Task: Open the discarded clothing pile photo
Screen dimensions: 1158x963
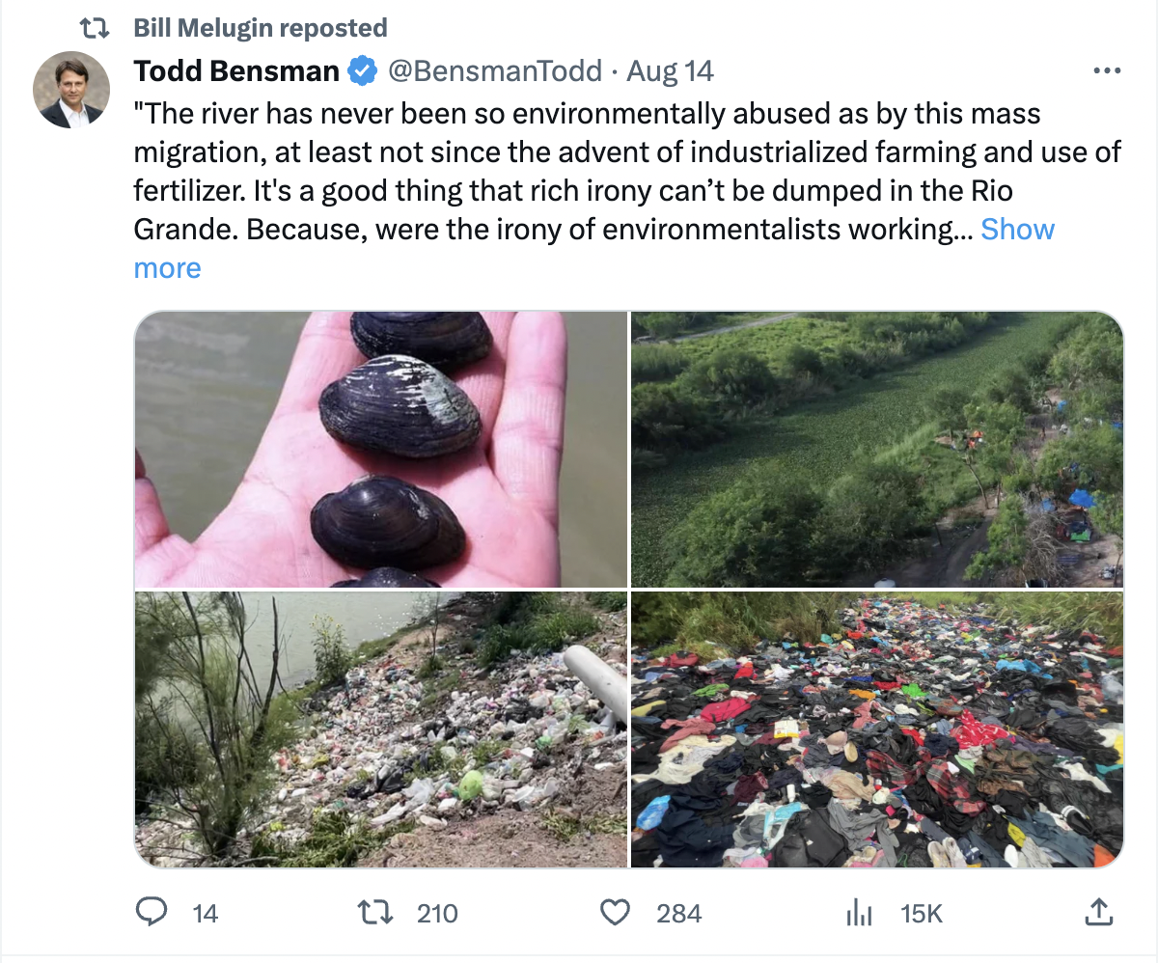Action: click(876, 729)
